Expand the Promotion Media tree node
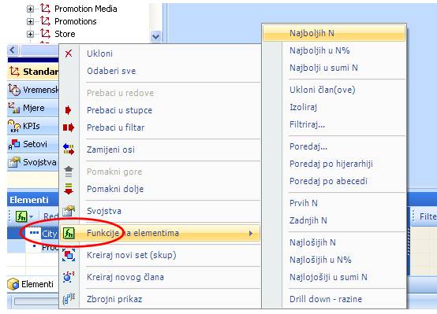Image resolution: width=437 pixels, height=314 pixels. tap(30, 9)
